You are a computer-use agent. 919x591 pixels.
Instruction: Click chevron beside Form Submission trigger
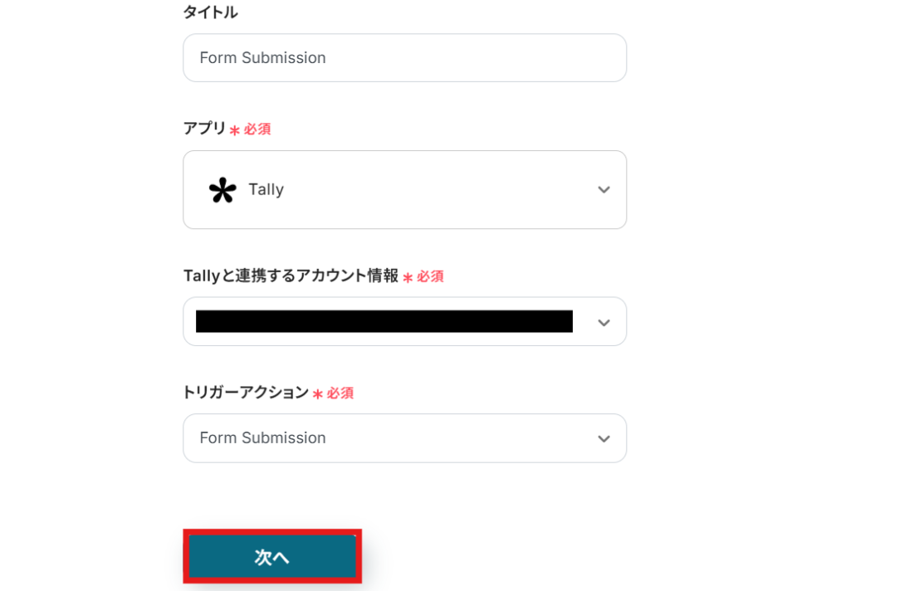[604, 438]
